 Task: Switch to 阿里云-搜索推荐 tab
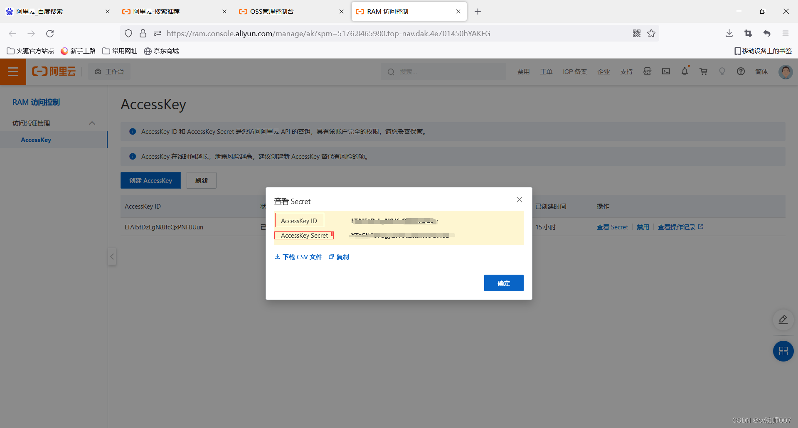click(x=175, y=12)
